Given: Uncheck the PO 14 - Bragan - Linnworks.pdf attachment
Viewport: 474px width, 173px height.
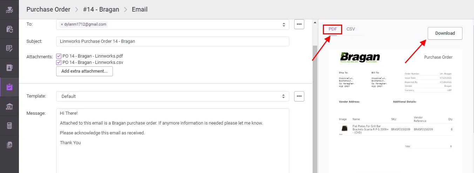Looking at the screenshot, I should coord(59,56).
